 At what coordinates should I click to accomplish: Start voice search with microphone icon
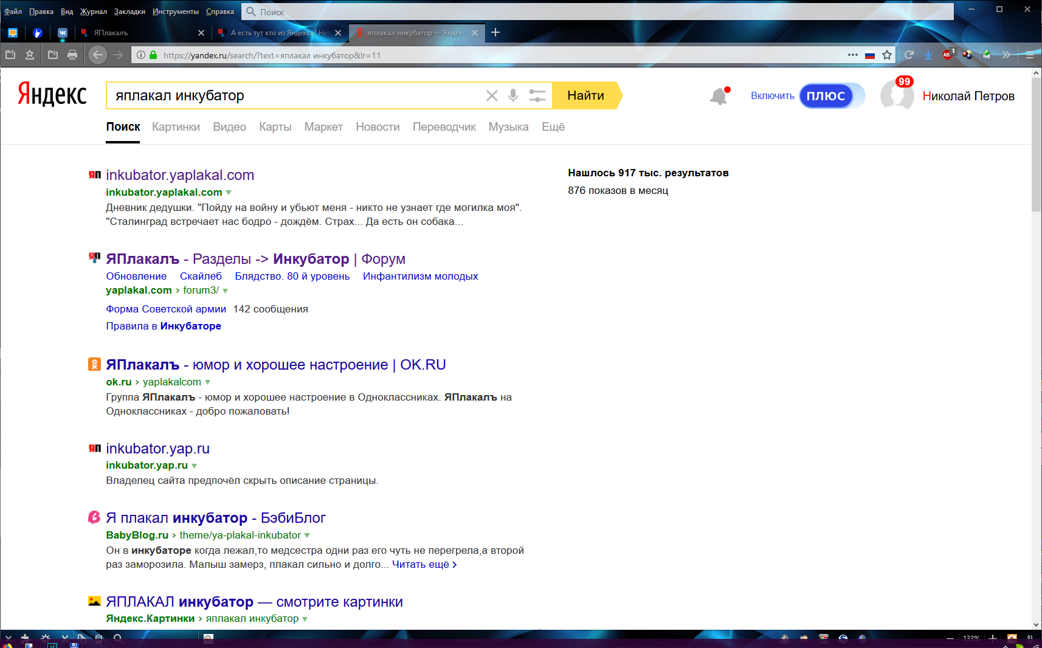(513, 95)
